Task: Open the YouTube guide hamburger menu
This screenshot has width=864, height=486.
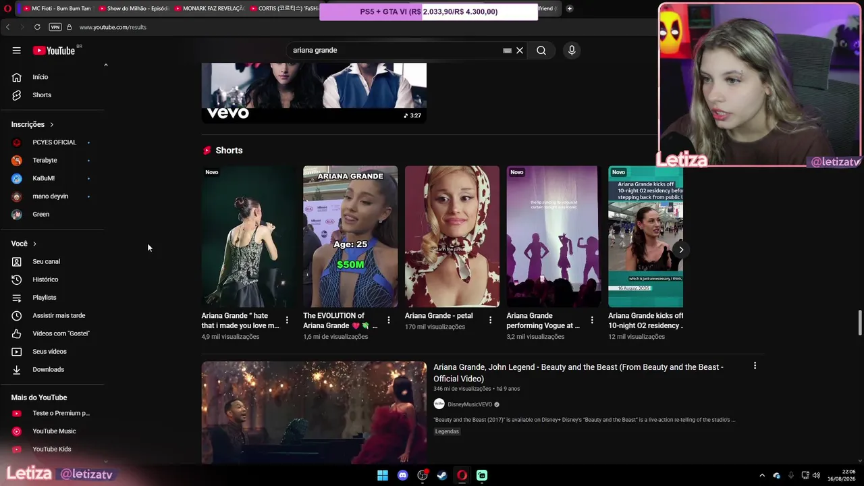Action: [x=16, y=51]
